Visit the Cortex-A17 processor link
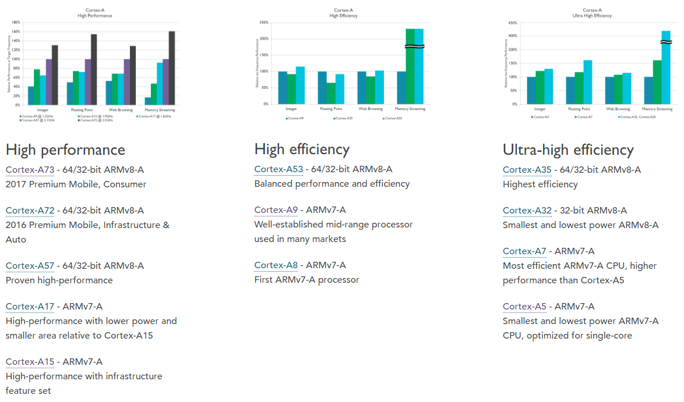Image resolution: width=684 pixels, height=402 pixels. tap(30, 307)
